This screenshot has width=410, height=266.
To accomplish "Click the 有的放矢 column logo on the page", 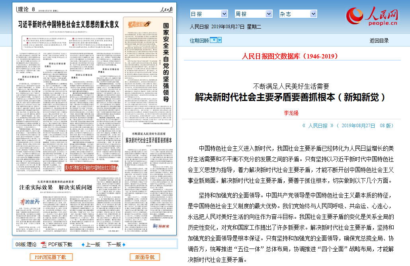I will pyautogui.click(x=30, y=202).
